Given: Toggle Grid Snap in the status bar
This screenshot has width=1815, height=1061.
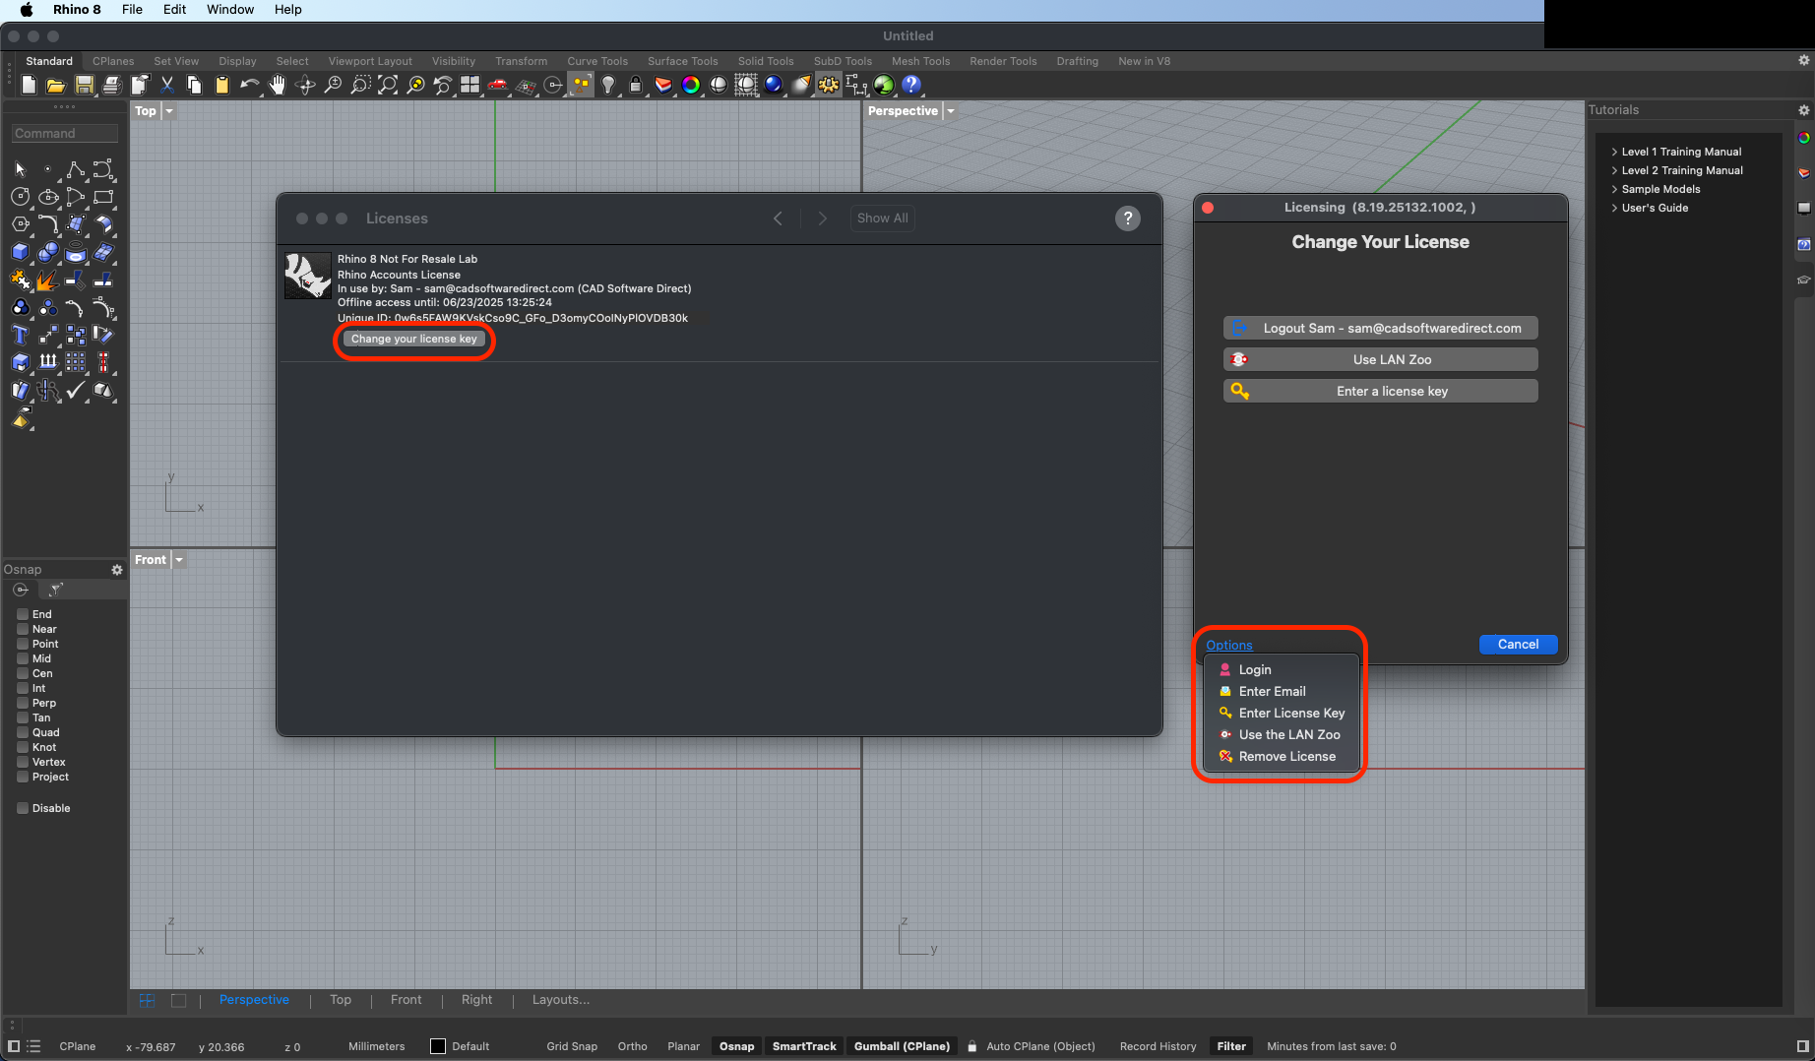Looking at the screenshot, I should click(572, 1046).
